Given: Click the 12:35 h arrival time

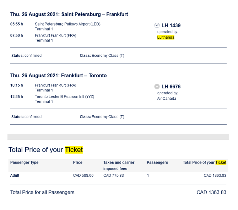Looking at the screenshot, I should coord(17,96).
